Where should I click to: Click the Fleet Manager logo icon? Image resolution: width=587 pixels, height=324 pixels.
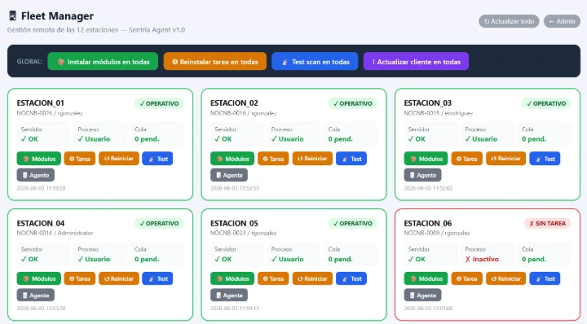click(x=13, y=15)
